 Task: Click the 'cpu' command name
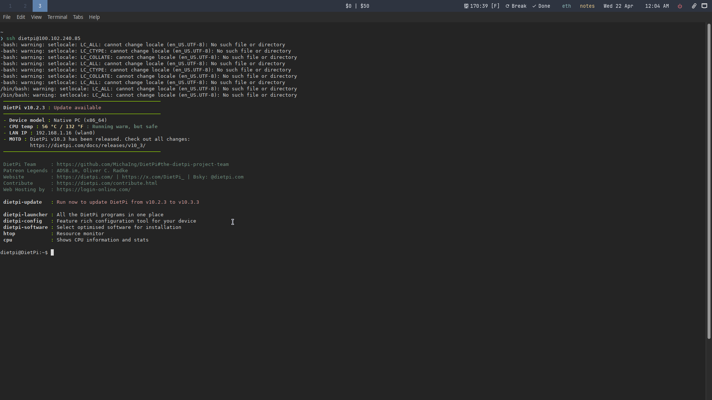[8, 240]
